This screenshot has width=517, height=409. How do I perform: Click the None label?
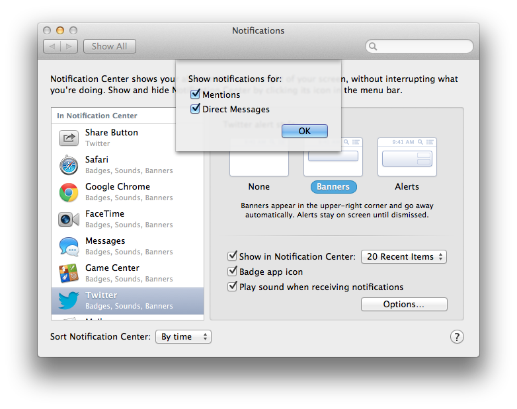click(258, 186)
